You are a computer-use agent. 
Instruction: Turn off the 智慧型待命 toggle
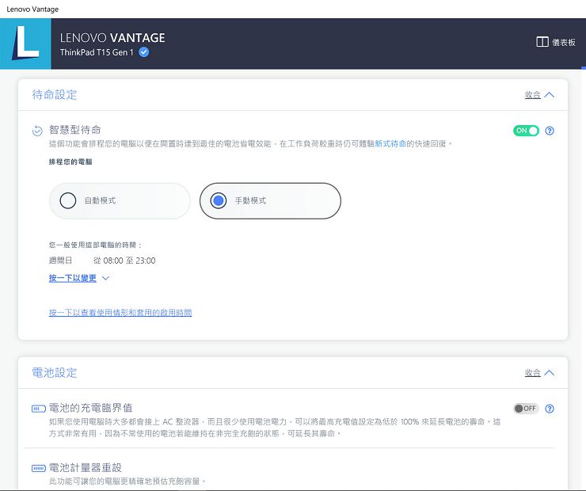[x=526, y=131]
